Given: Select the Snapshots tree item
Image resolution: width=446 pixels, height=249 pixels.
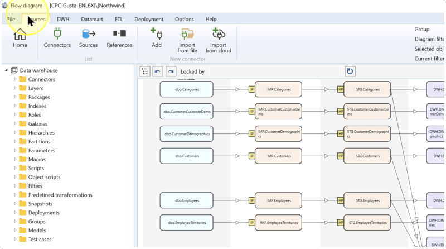Looking at the screenshot, I should pos(40,203).
